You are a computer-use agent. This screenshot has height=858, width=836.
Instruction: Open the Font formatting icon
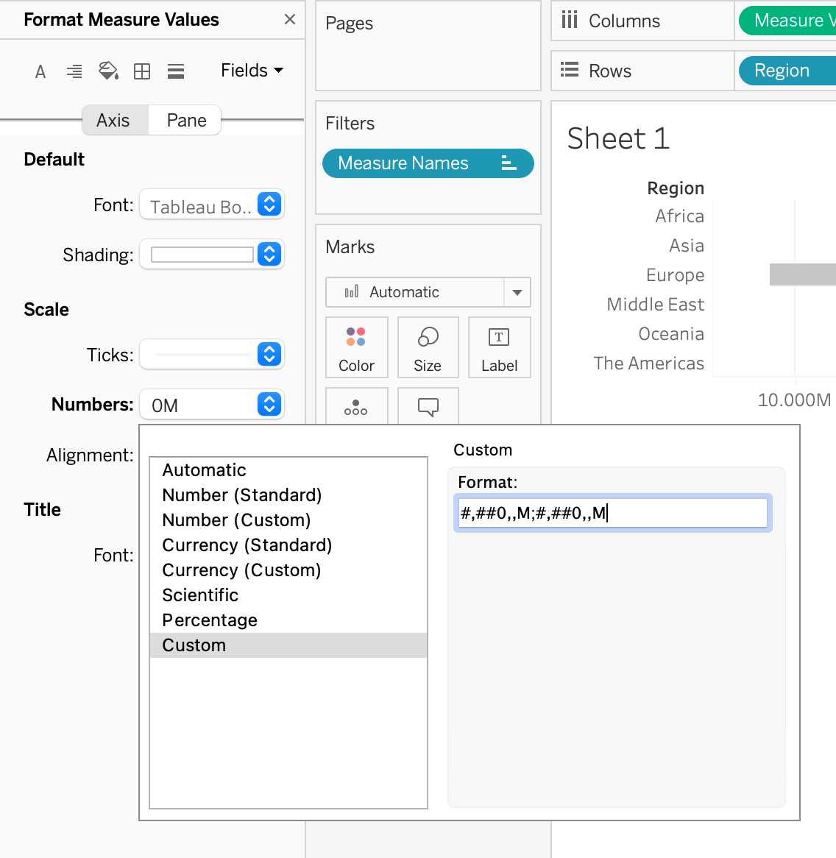click(x=40, y=71)
